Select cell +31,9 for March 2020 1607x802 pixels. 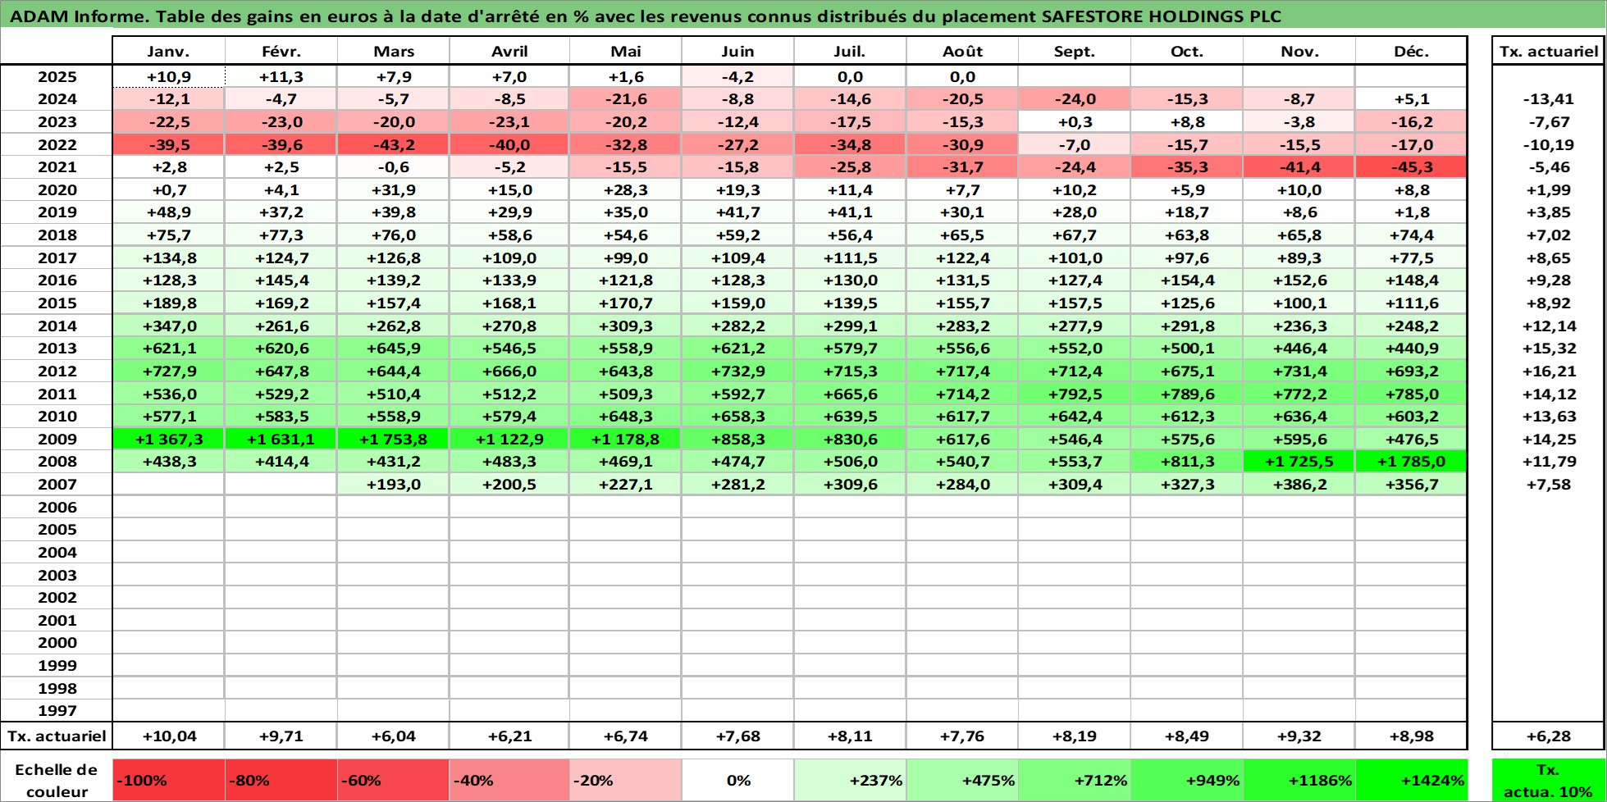tap(393, 189)
